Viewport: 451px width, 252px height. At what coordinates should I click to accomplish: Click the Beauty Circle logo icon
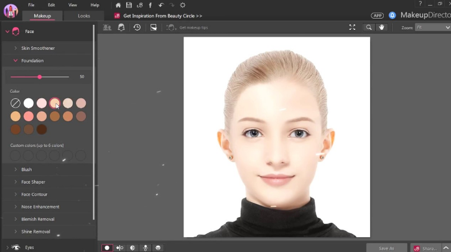(x=117, y=16)
